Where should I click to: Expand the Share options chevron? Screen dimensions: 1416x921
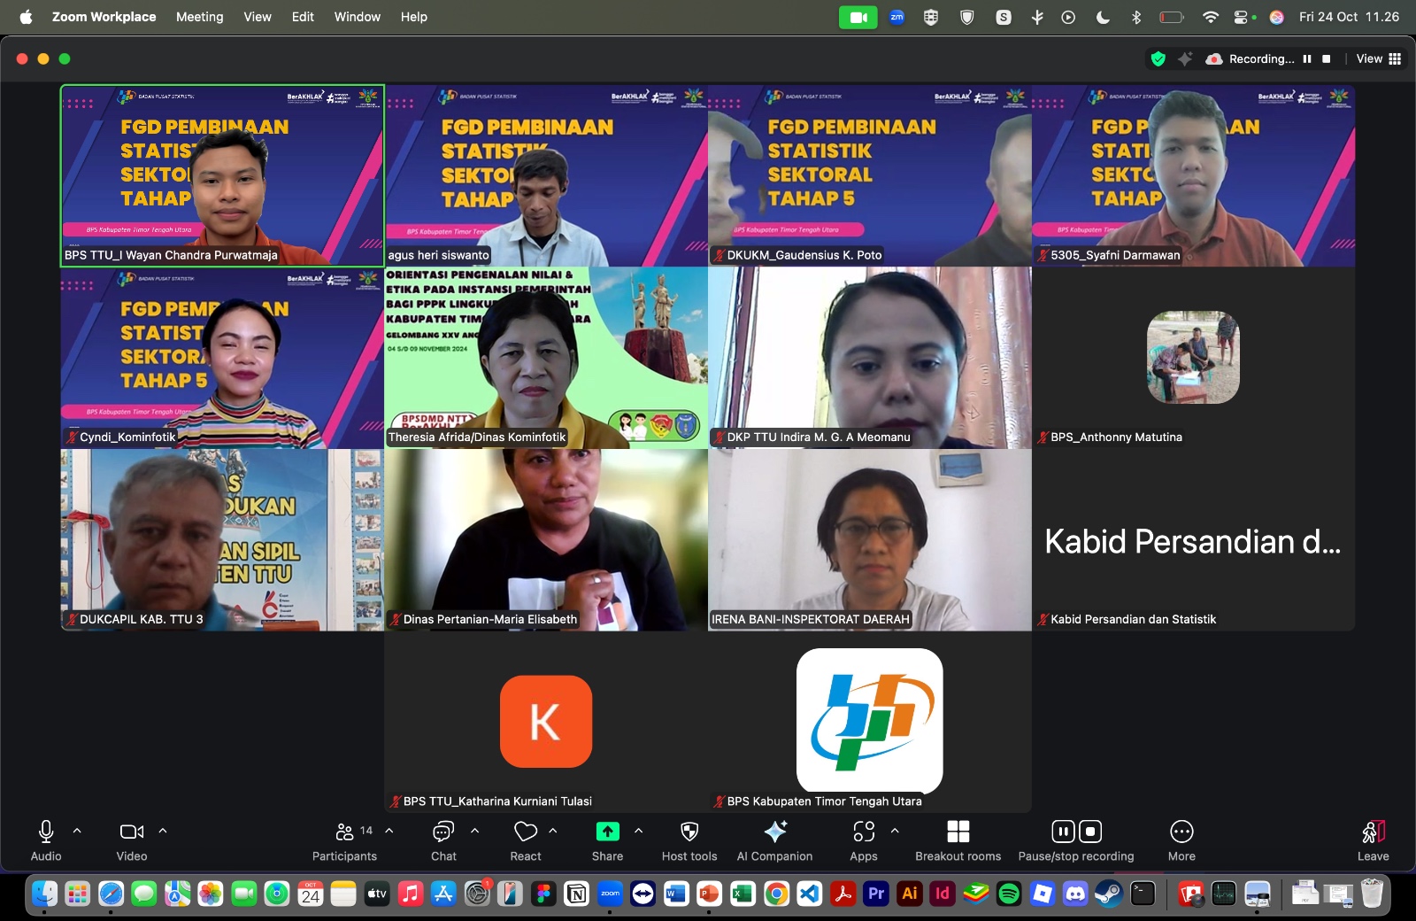click(639, 831)
